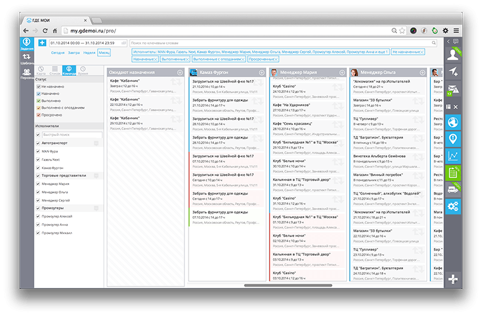Image resolution: width=482 pixels, height=316 pixels.
Task: Switch to the Список view tab
Action: pyautogui.click(x=55, y=70)
